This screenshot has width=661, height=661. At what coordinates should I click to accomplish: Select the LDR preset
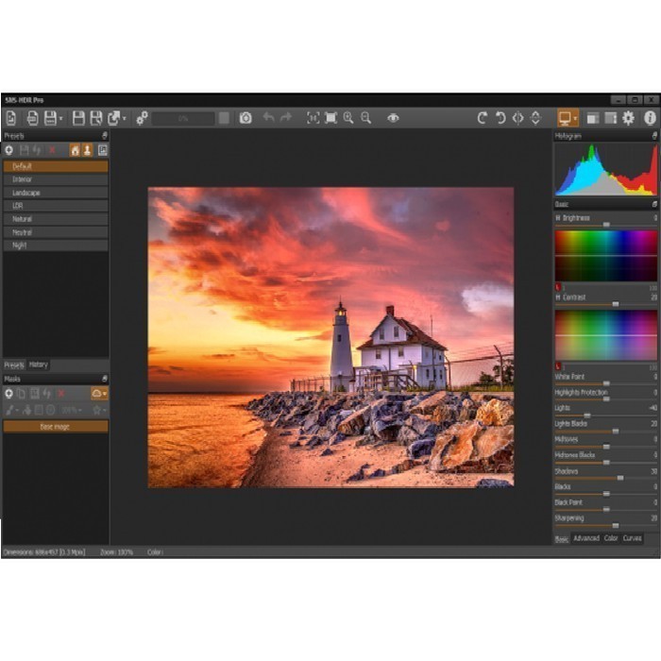coord(56,206)
